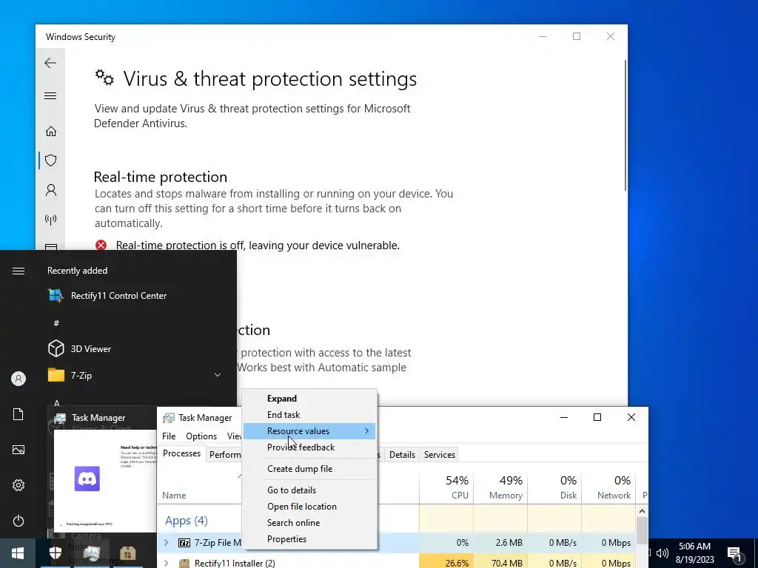Choose Go to details in context menu
Image resolution: width=758 pixels, height=568 pixels.
pyautogui.click(x=309, y=490)
